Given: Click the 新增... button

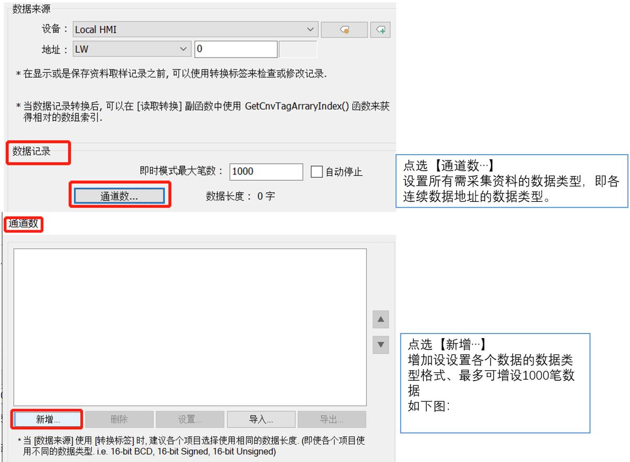Looking at the screenshot, I should coord(46,419).
